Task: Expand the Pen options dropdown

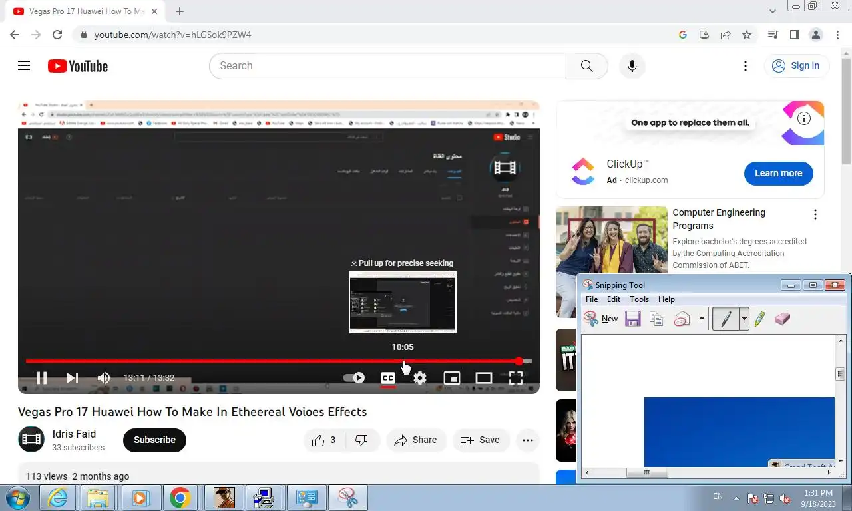Action: click(x=744, y=319)
